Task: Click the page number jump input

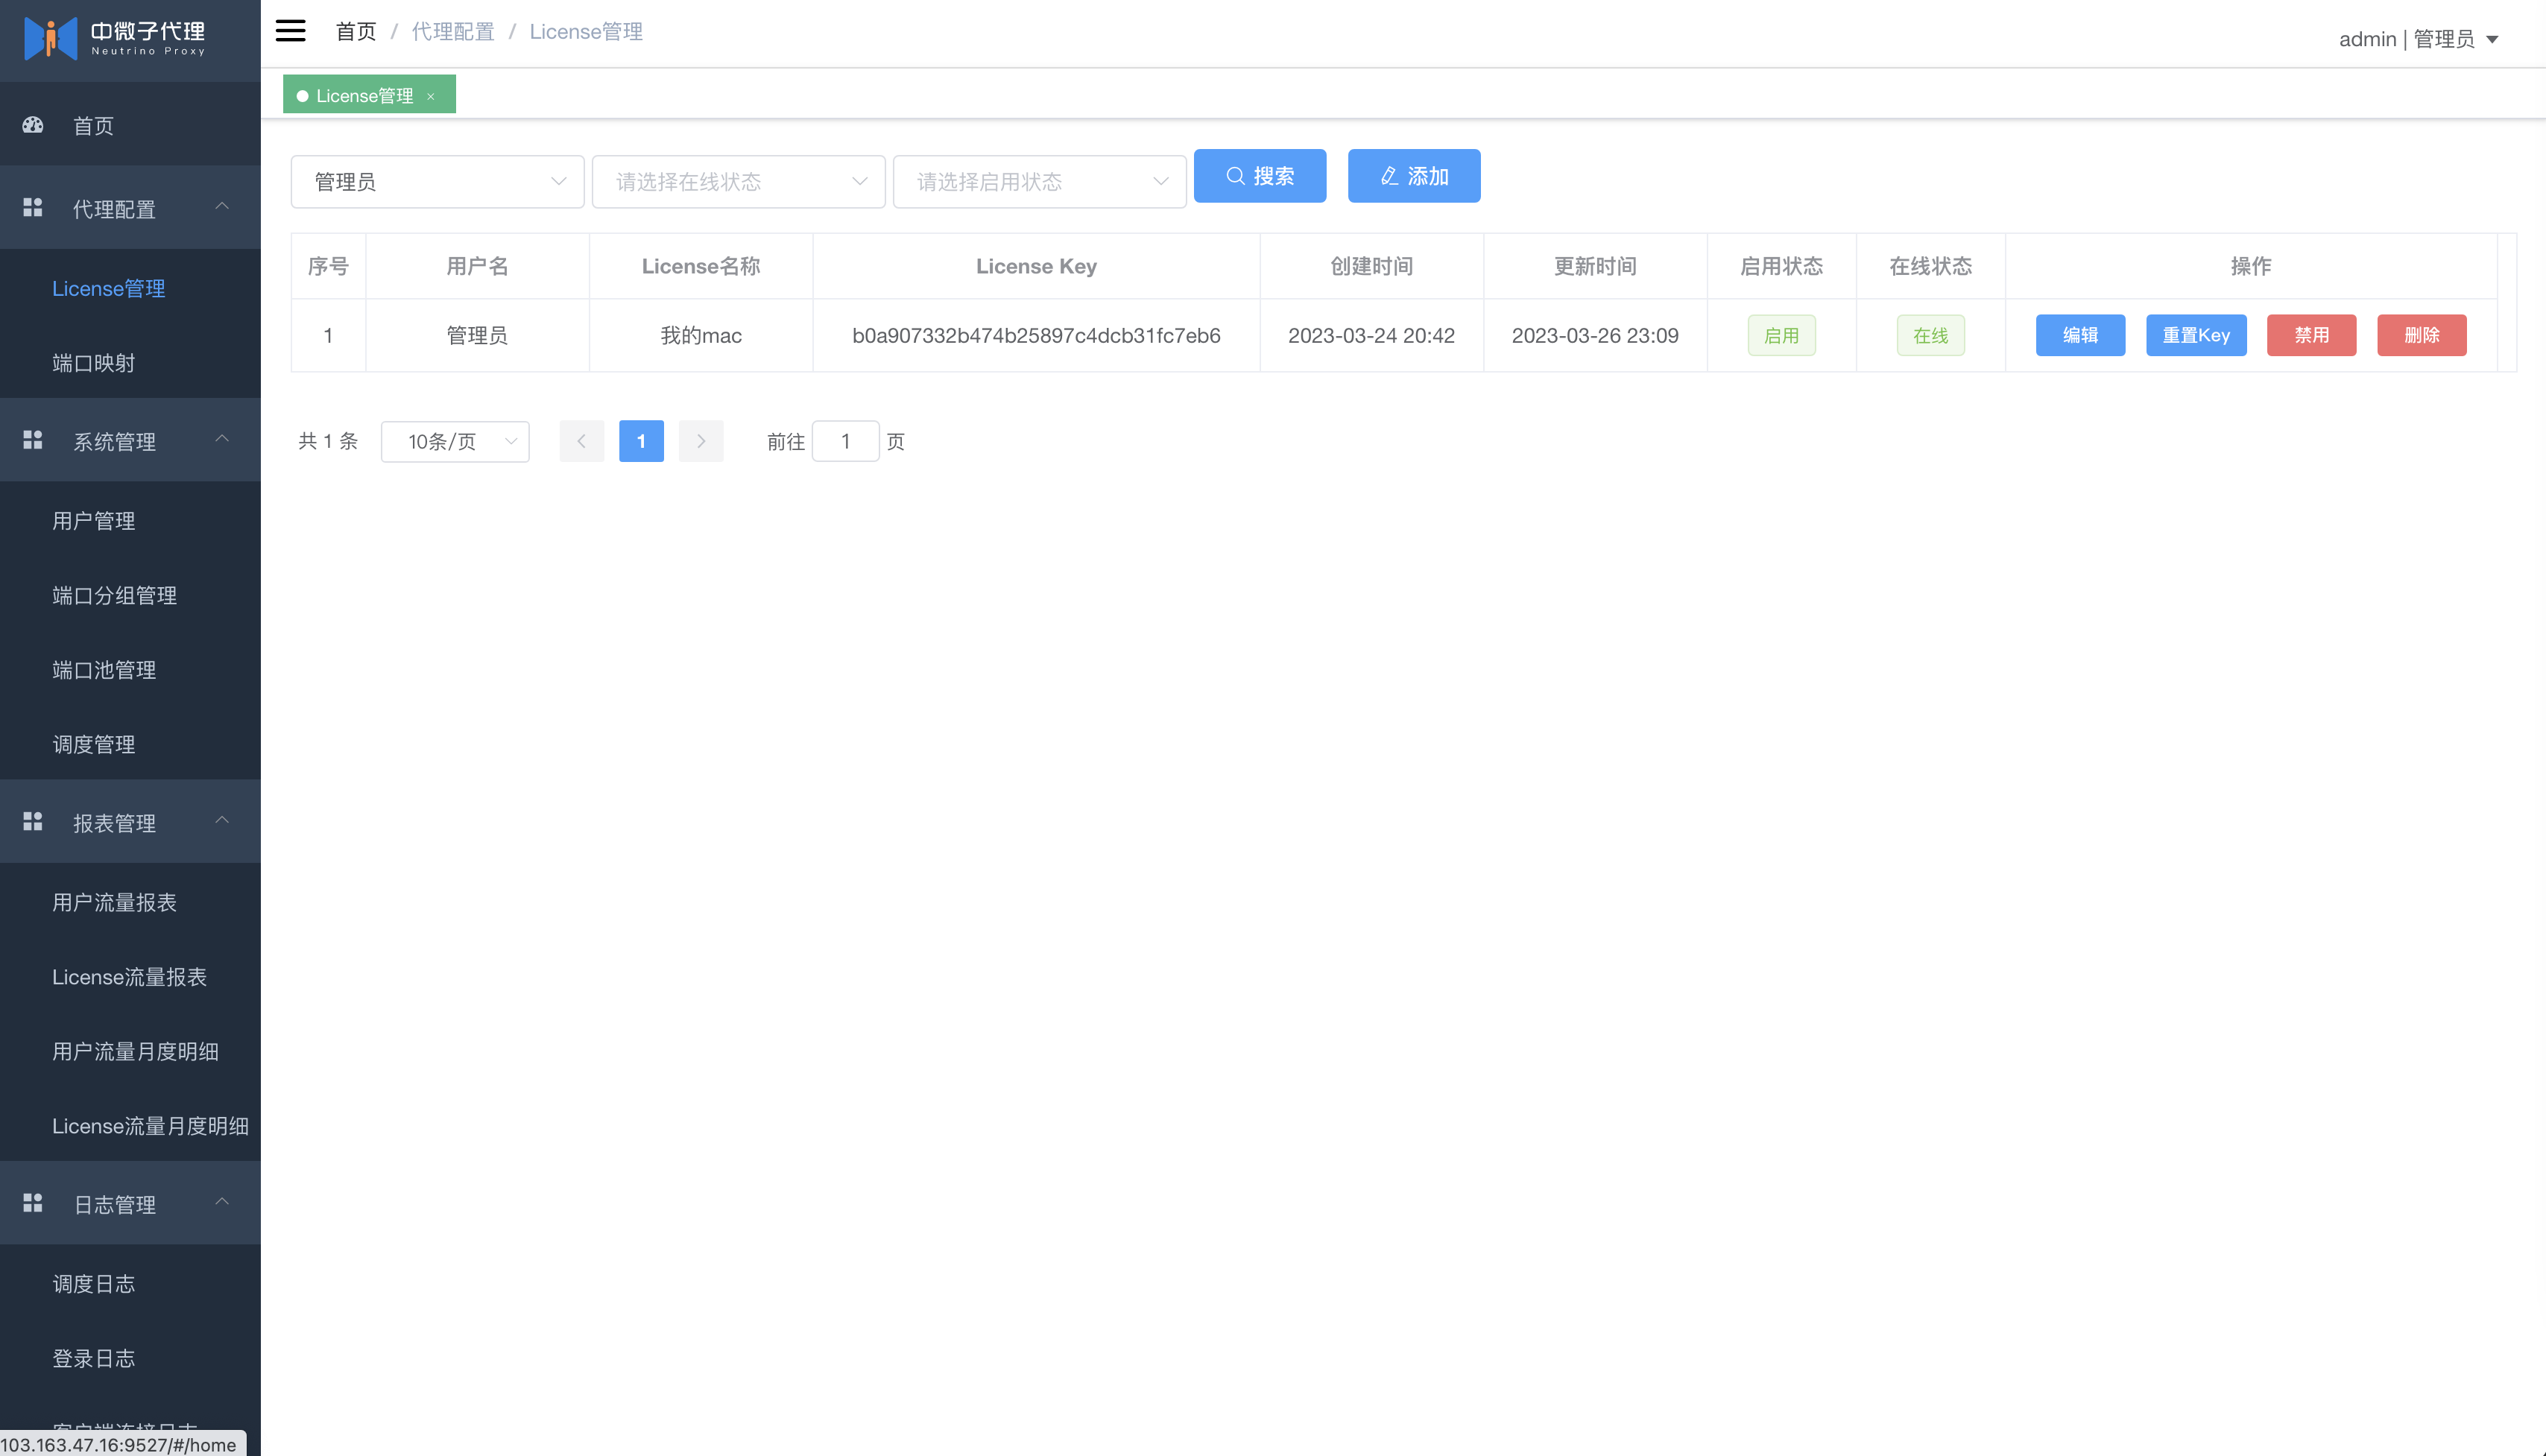Action: 845,441
